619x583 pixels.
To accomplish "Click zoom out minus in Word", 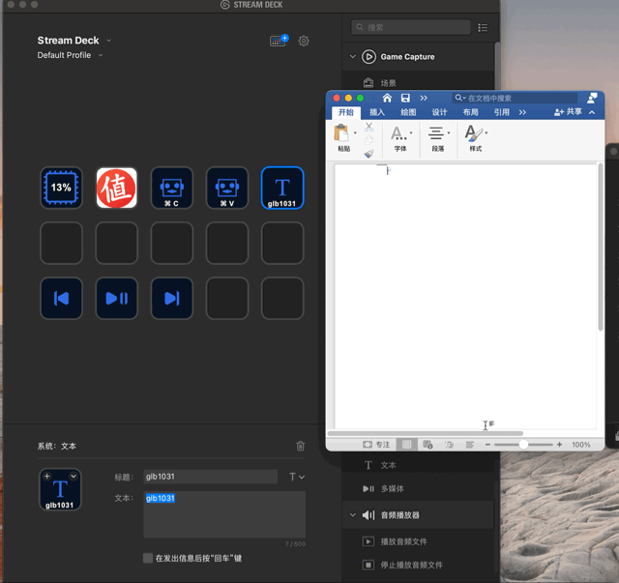I will [x=487, y=445].
